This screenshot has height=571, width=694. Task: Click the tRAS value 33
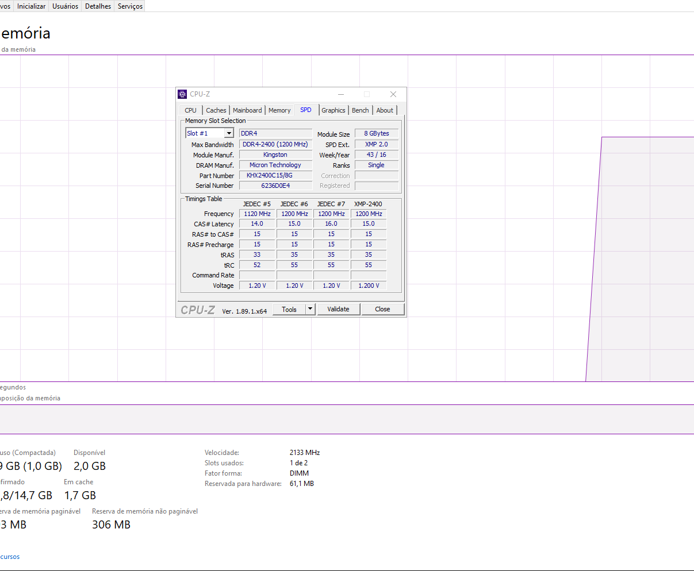click(257, 254)
